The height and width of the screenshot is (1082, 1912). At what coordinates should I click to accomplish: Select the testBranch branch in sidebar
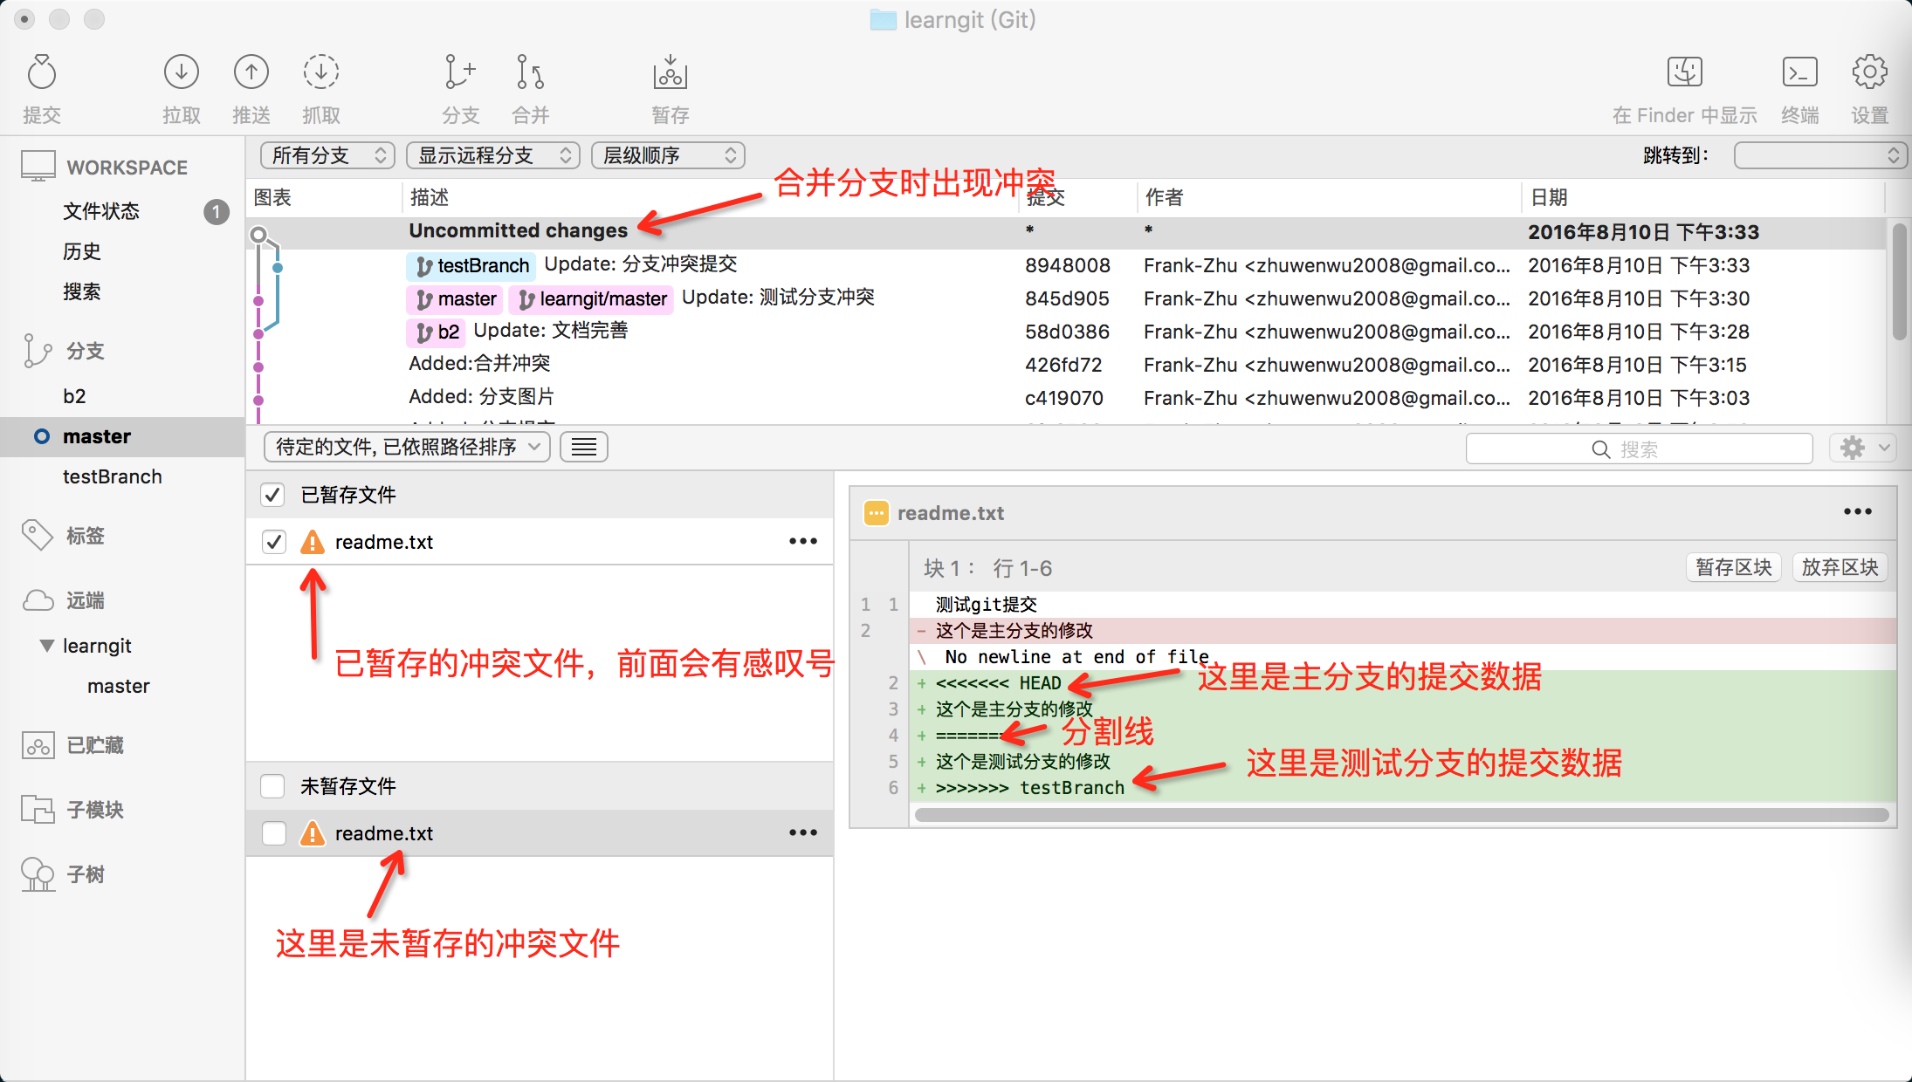point(112,476)
